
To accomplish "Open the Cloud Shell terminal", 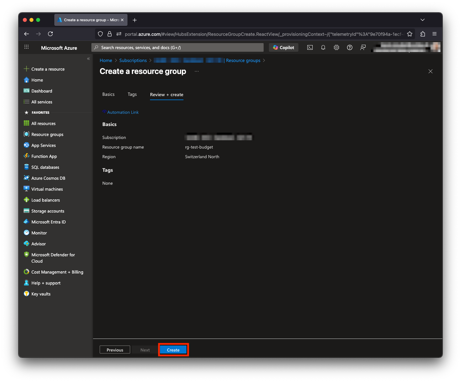I will [310, 47].
